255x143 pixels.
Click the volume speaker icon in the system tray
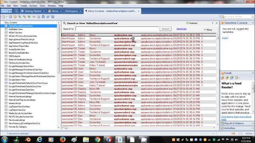(x=236, y=140)
